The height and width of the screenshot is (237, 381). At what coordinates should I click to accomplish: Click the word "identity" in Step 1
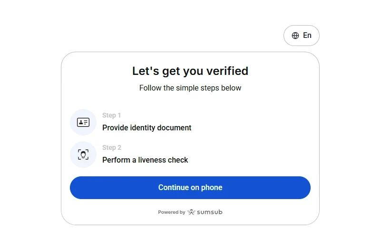[142, 128]
